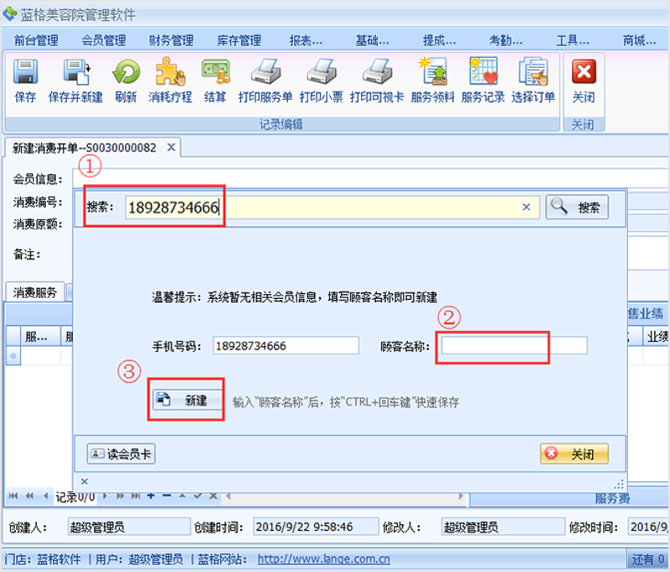Go to previous record navigator arrow
This screenshot has height=572, width=670.
46,496
